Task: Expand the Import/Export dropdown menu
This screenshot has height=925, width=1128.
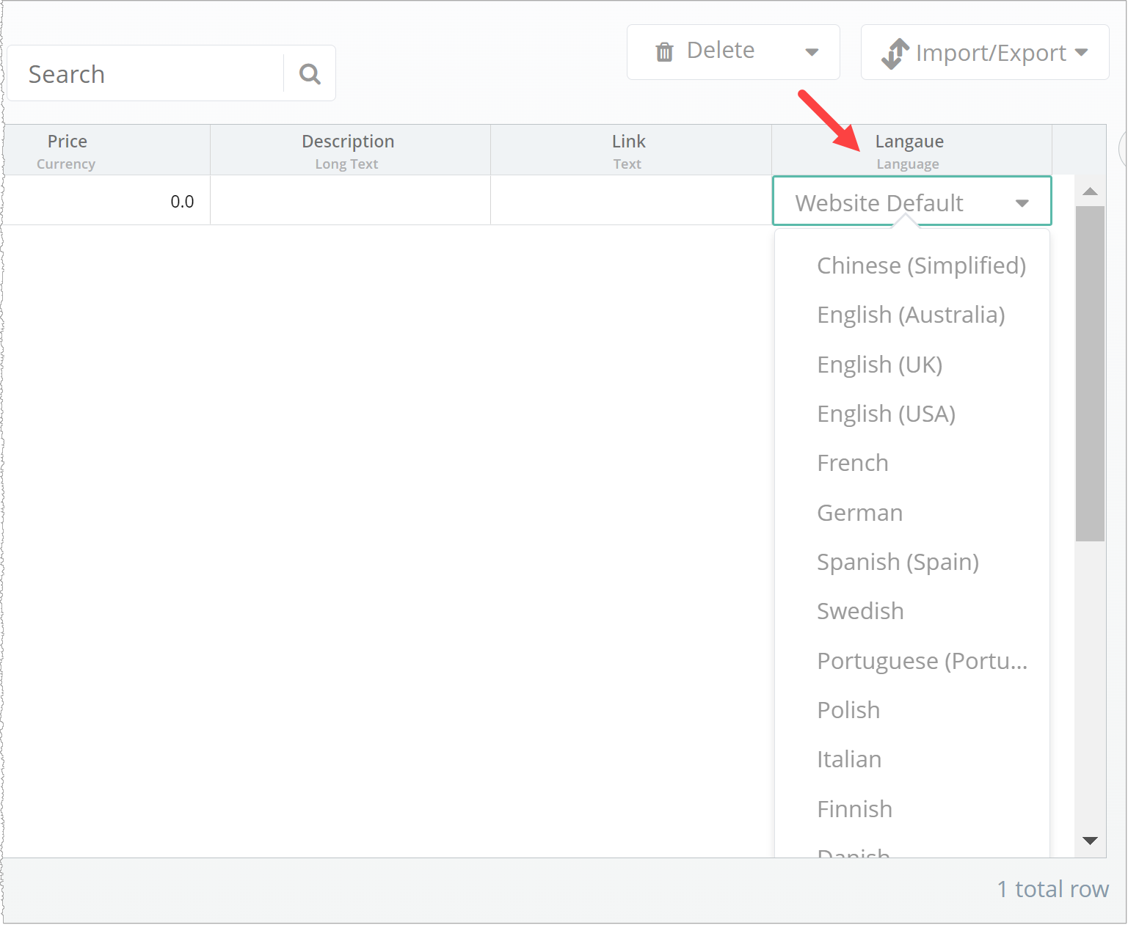Action: (x=1081, y=52)
